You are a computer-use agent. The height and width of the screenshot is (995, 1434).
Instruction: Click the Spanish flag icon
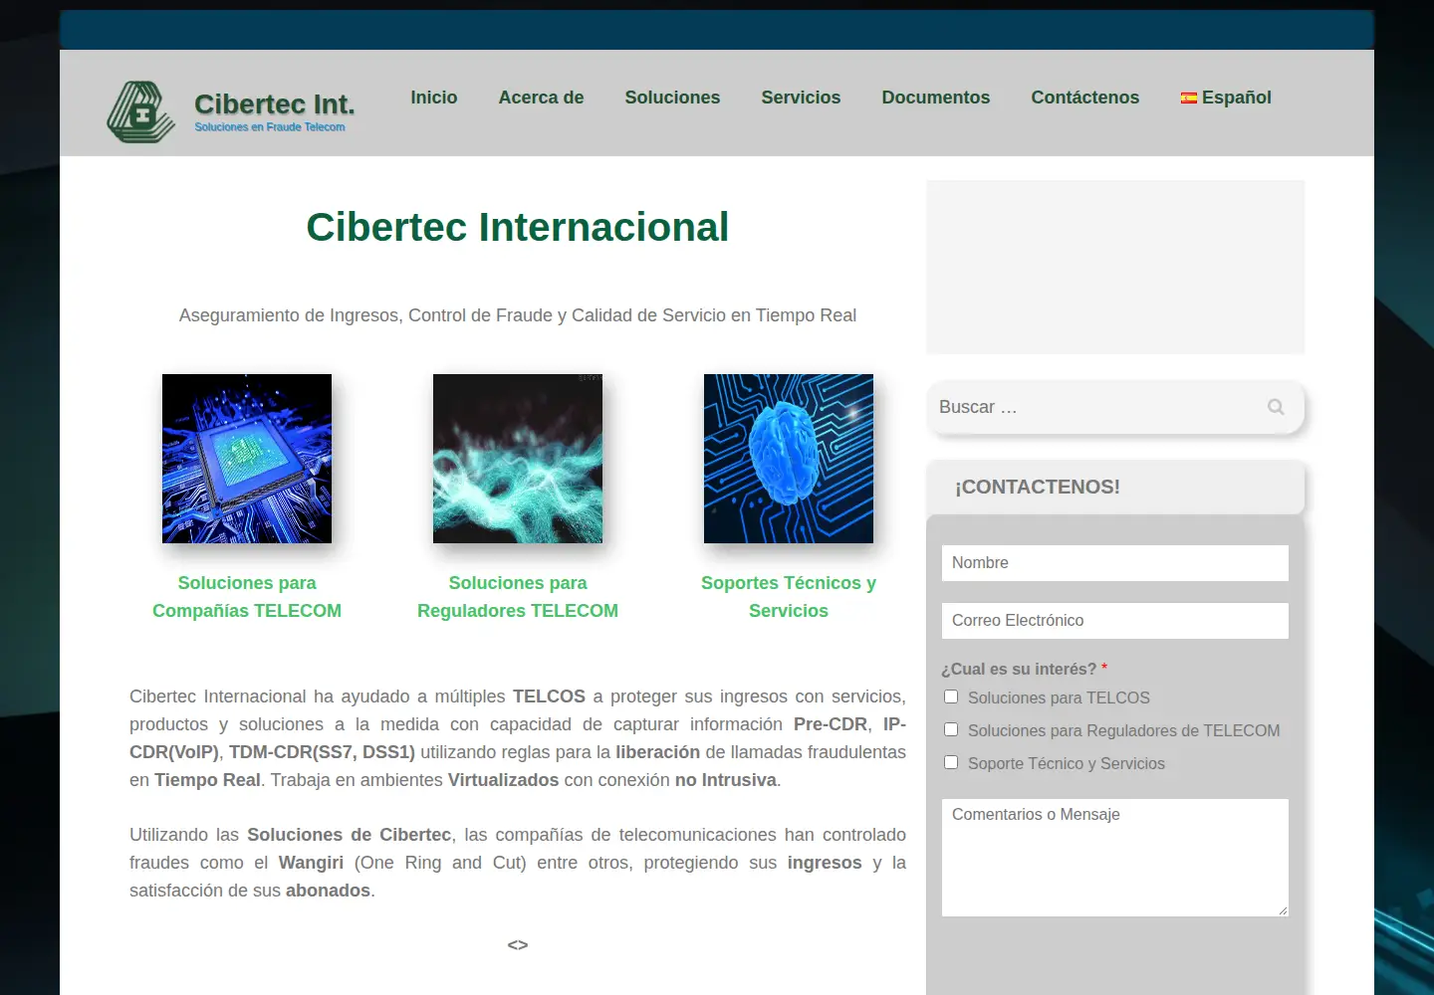[1189, 98]
